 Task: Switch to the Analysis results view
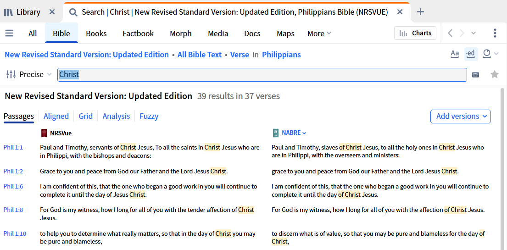[116, 116]
